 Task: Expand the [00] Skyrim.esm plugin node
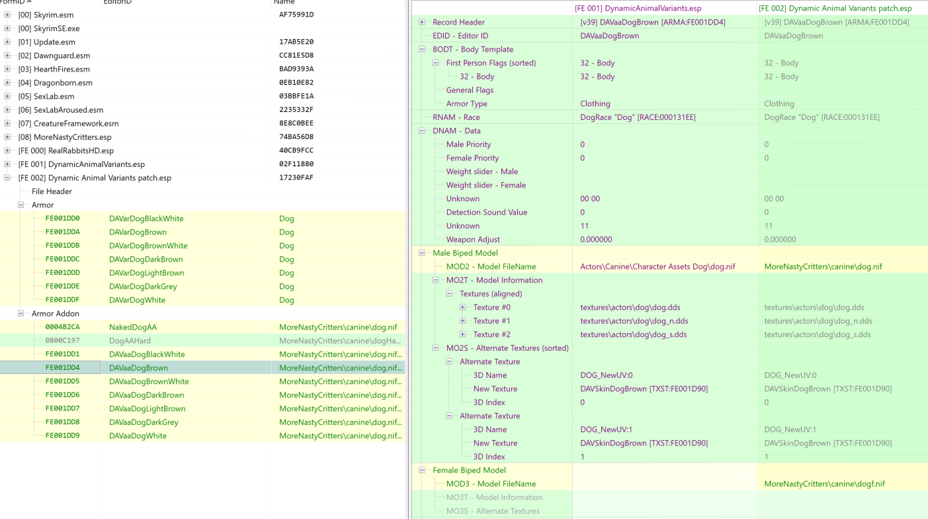point(7,15)
